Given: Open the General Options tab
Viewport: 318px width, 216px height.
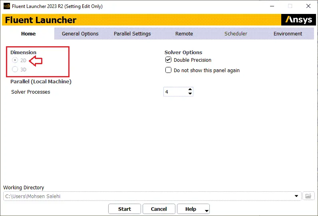Looking at the screenshot, I should click(80, 33).
